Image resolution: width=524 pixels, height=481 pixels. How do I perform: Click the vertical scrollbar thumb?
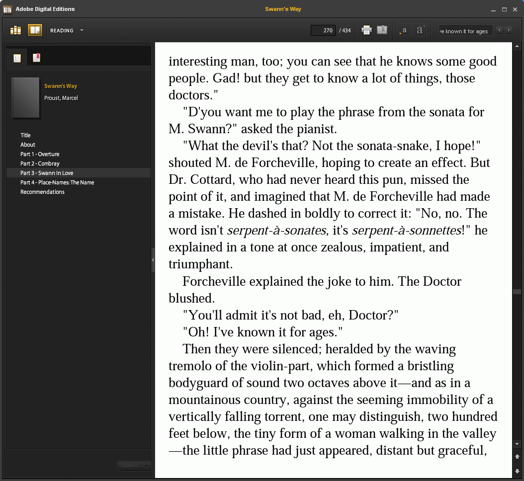(517, 292)
